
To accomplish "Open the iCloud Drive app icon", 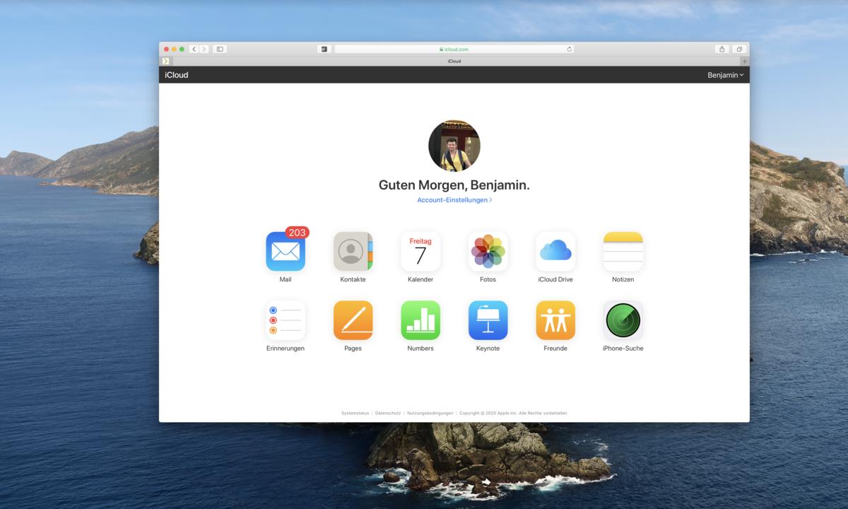I will pos(555,251).
